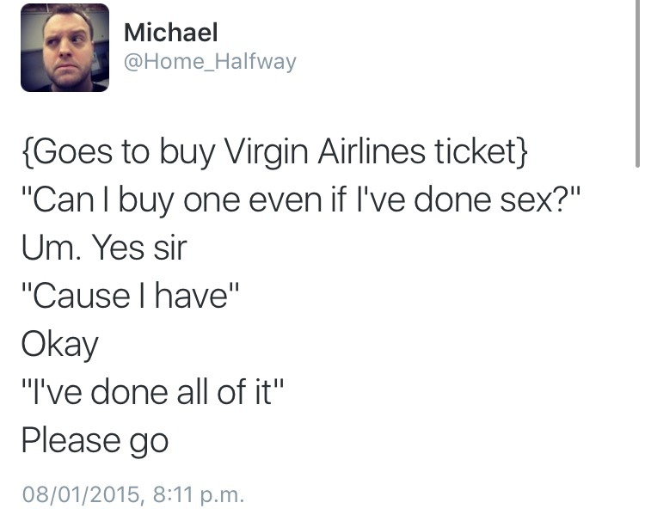The width and height of the screenshot is (645, 515).
Task: Click the word "Virgin" in the tweet
Action: 266,152
